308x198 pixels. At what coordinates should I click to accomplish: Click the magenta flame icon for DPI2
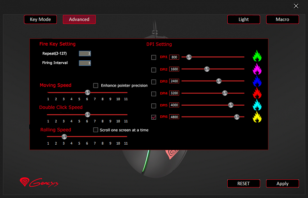(257, 69)
